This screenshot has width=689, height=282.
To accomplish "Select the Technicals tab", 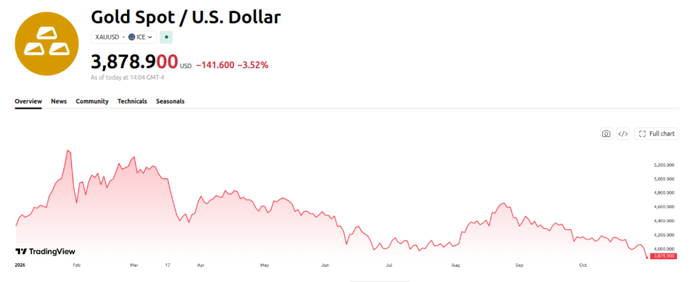I will coord(132,101).
